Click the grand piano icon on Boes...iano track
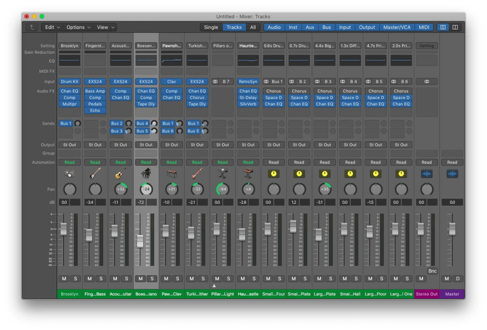This screenshot has width=487, height=330. coord(146,174)
